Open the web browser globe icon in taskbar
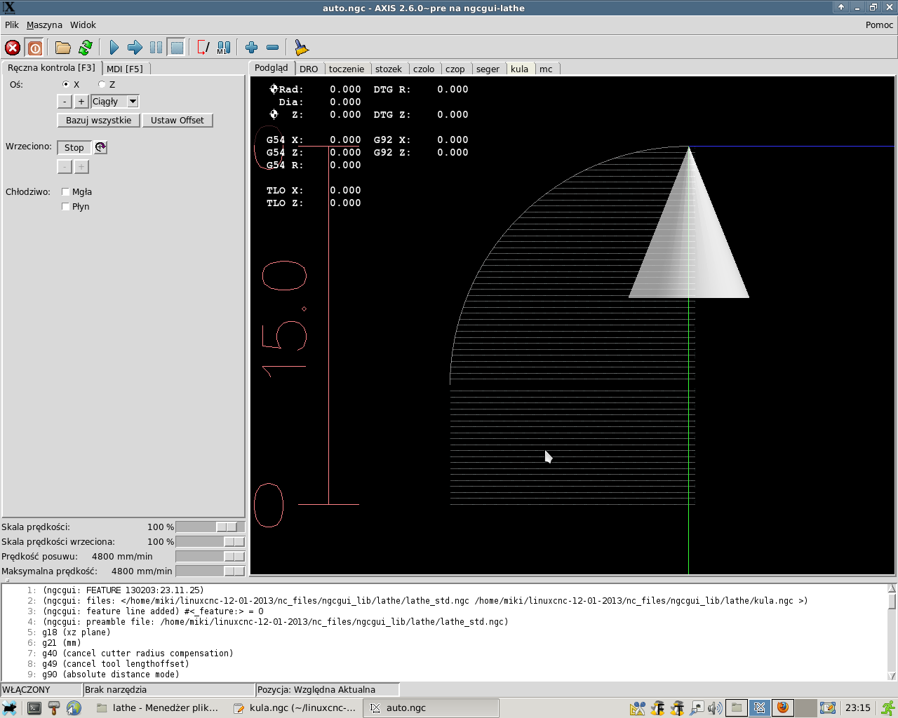Image resolution: width=898 pixels, height=718 pixels. [74, 708]
